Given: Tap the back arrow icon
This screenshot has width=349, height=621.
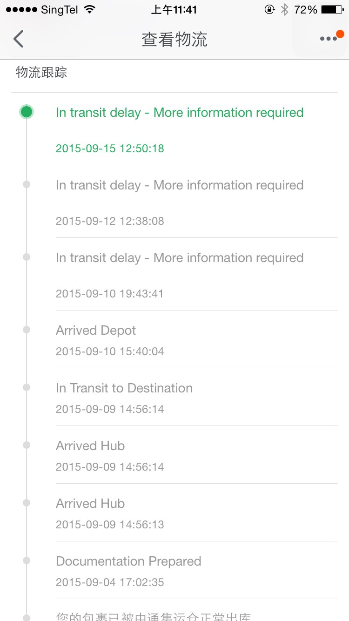Looking at the screenshot, I should (x=19, y=39).
